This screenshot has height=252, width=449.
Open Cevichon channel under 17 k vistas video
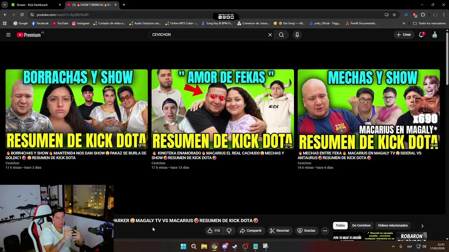(158, 163)
